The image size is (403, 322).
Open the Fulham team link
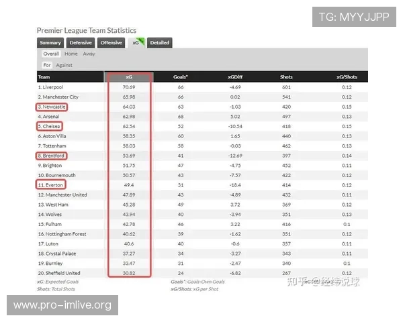tap(50, 224)
